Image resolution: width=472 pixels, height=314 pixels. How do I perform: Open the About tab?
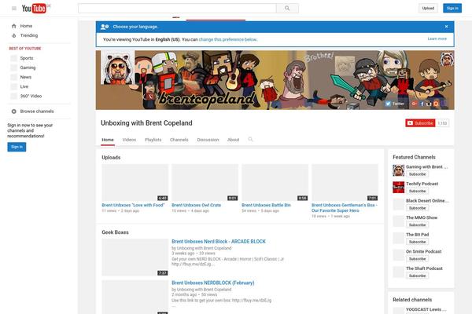pos(234,140)
